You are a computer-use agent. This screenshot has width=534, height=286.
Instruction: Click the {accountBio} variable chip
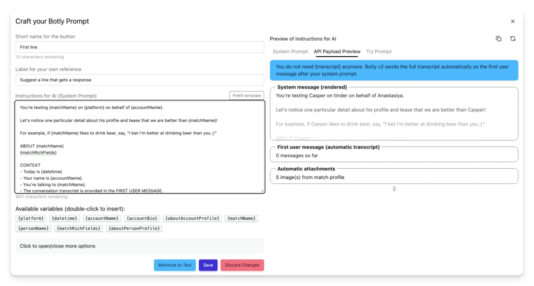[142, 218]
